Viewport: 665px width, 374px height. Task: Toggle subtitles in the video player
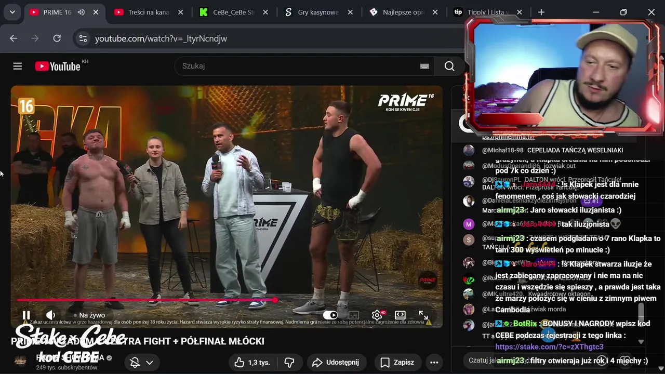pyautogui.click(x=354, y=315)
